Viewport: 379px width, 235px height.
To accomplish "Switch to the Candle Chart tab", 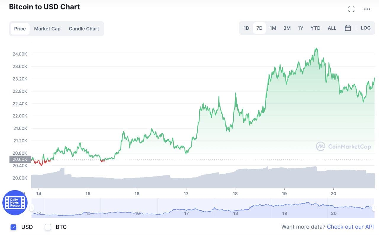I will pyautogui.click(x=84, y=29).
